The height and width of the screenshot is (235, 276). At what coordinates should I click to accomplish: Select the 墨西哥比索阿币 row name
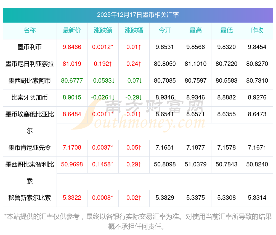[30, 81]
